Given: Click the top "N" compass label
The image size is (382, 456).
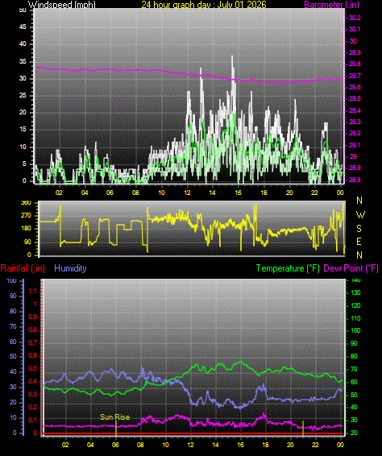Looking at the screenshot, I should 359,201.
